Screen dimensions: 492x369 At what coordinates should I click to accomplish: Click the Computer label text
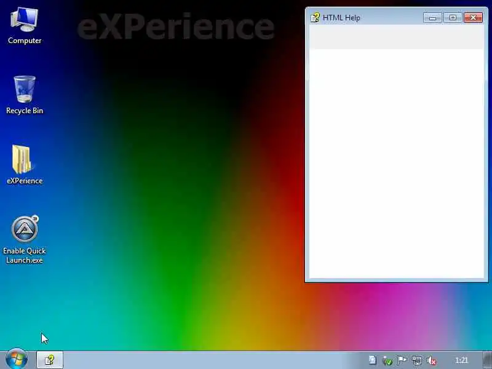click(x=25, y=41)
